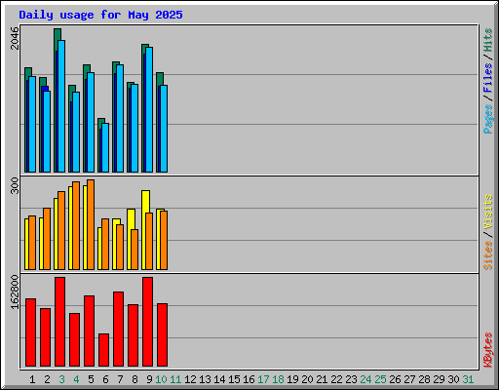
Task: Select green day 31 on the x-axis
Action: (468, 379)
